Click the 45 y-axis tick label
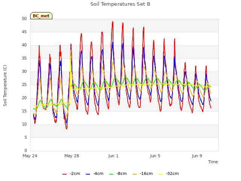This screenshot has width=241, height=181. click(x=24, y=32)
